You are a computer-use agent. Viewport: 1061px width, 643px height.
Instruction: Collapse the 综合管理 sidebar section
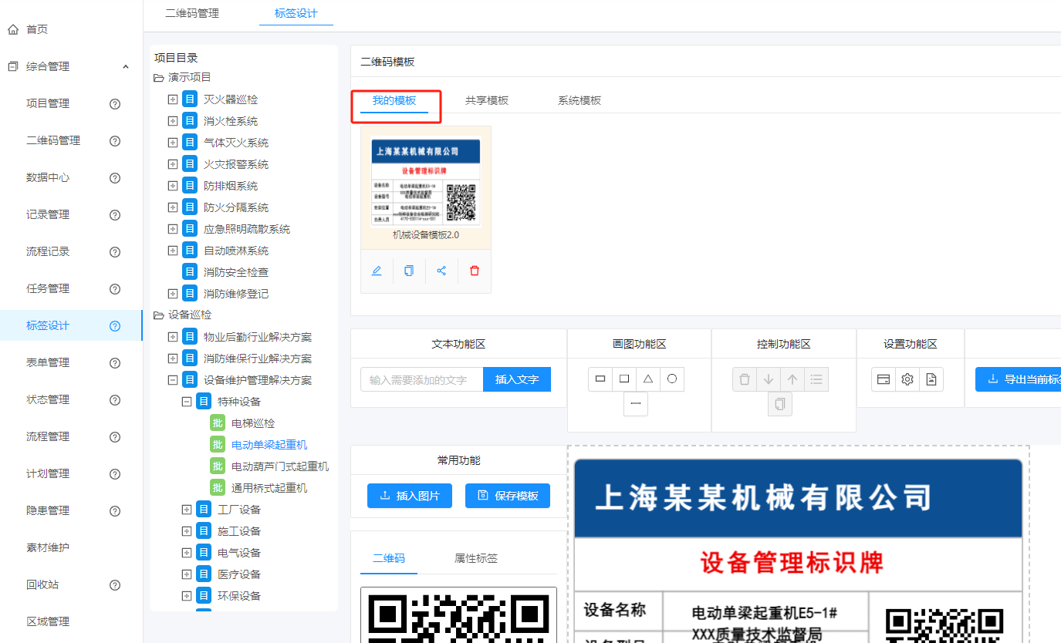(x=126, y=66)
